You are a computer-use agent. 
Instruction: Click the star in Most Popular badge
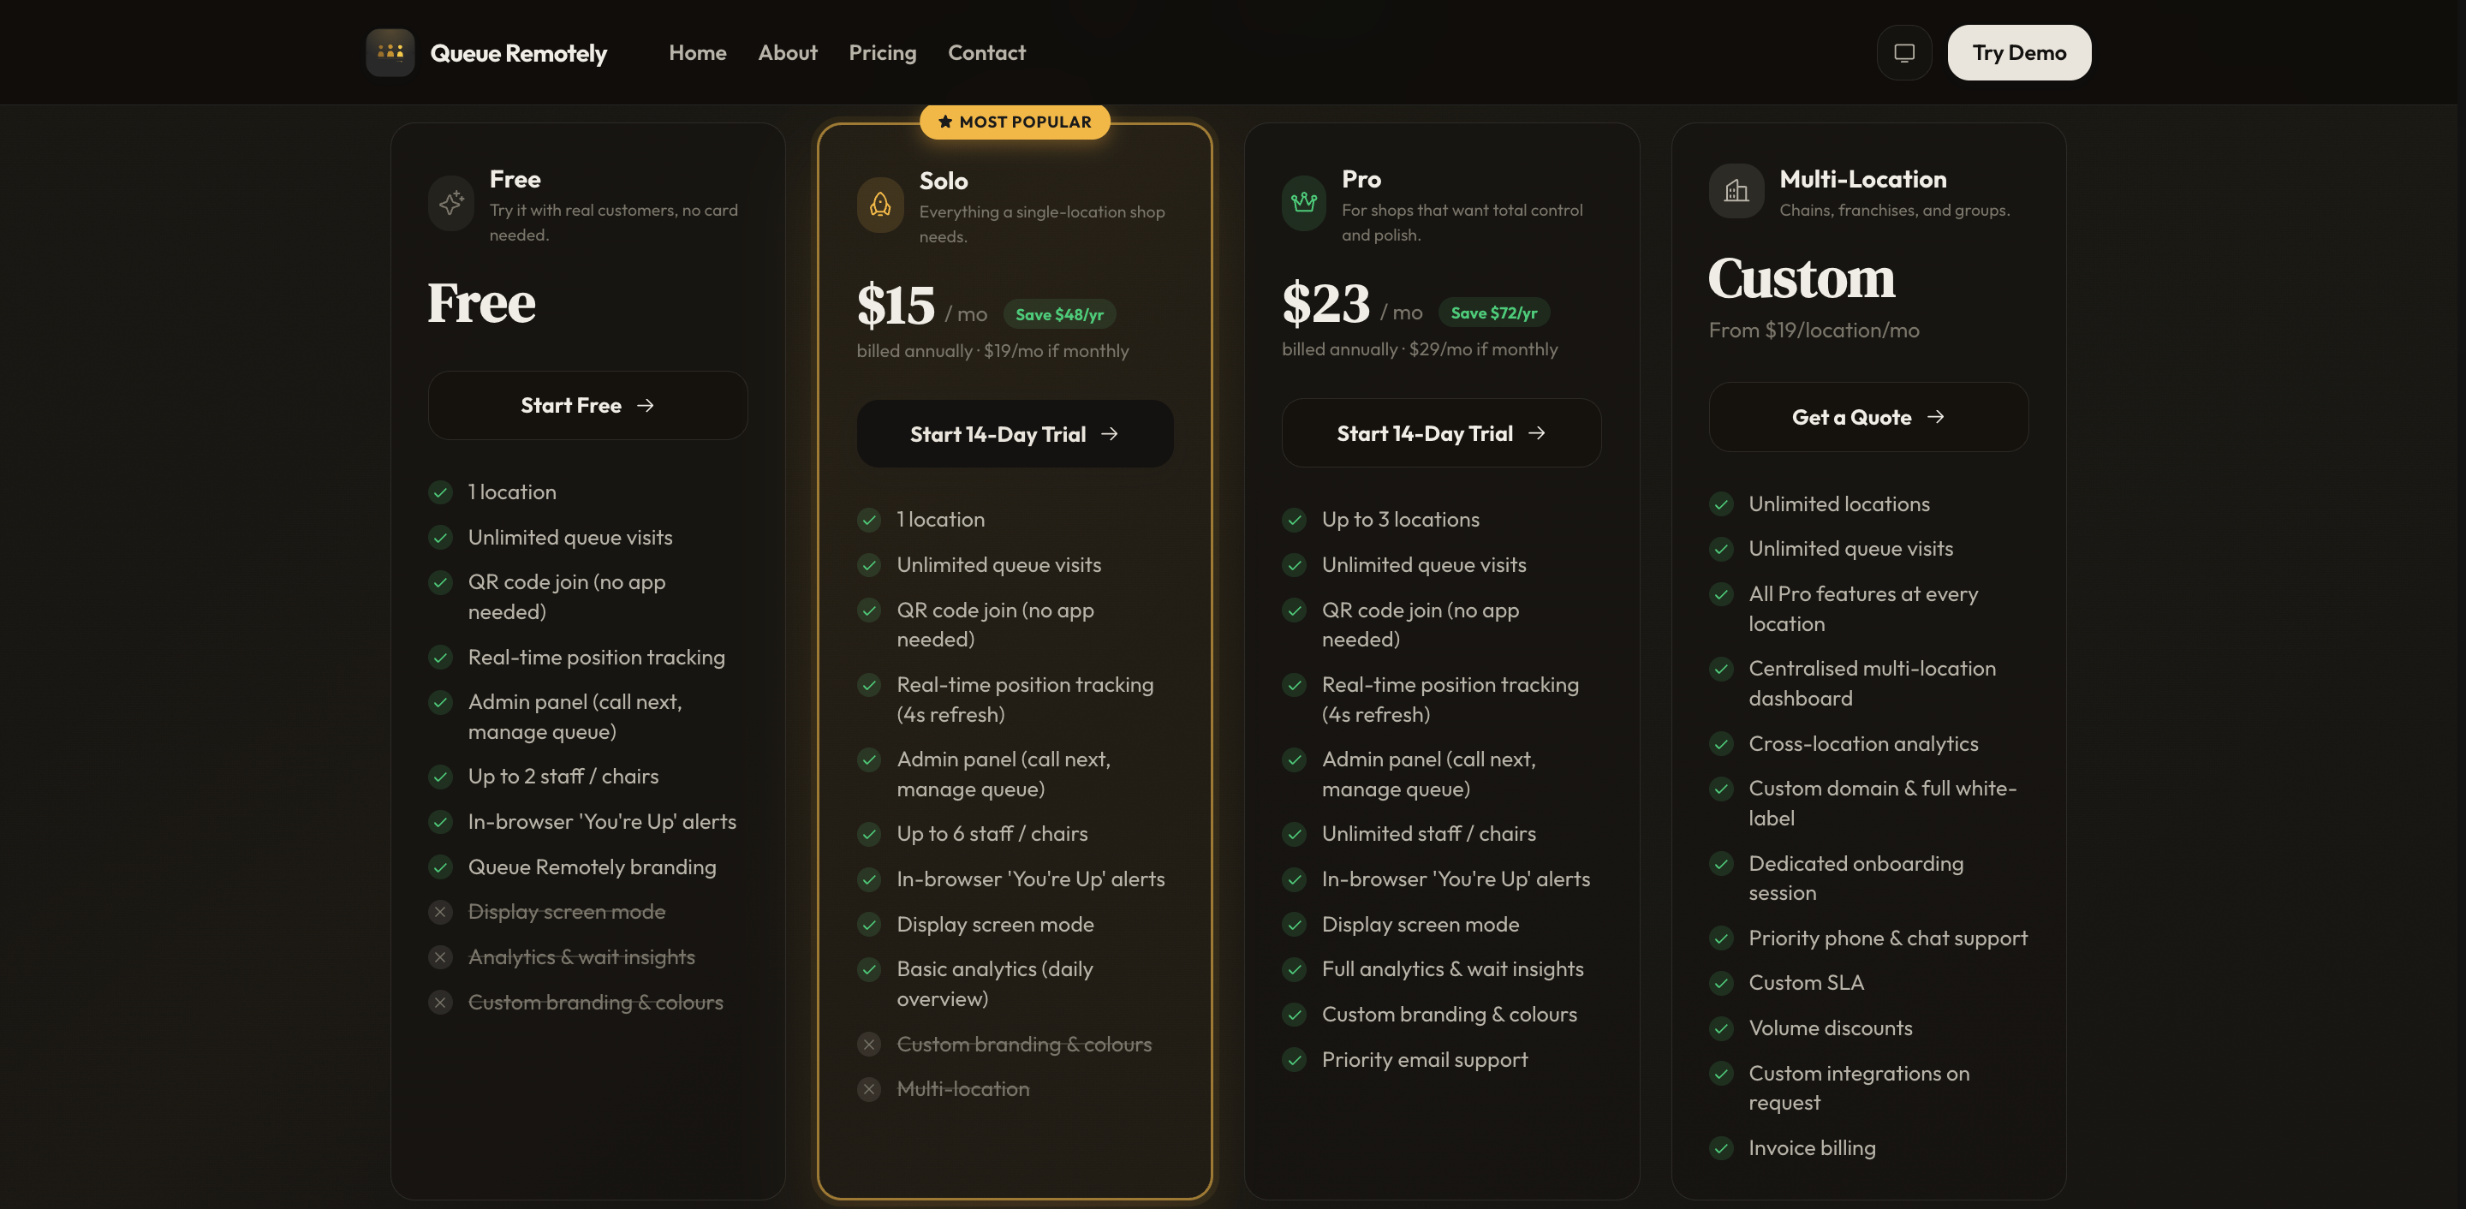944,122
